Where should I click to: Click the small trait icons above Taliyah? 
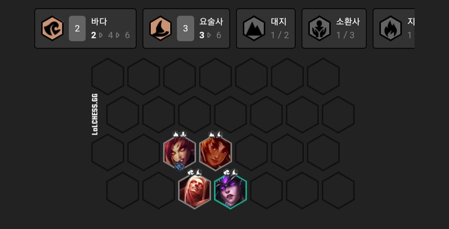point(216,134)
